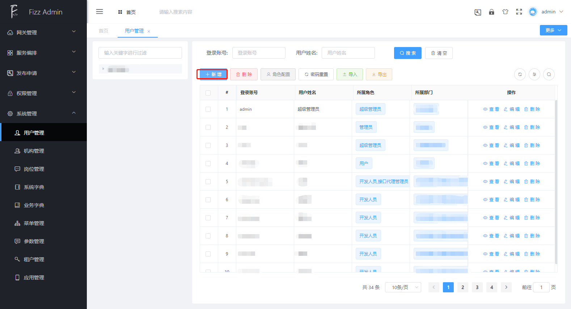571x309 pixels.
Task: Close the 用户管理 tab
Action: click(x=149, y=31)
